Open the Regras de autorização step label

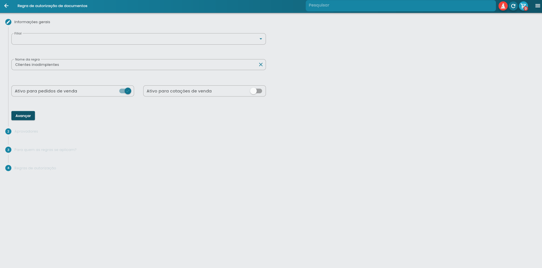click(x=35, y=168)
